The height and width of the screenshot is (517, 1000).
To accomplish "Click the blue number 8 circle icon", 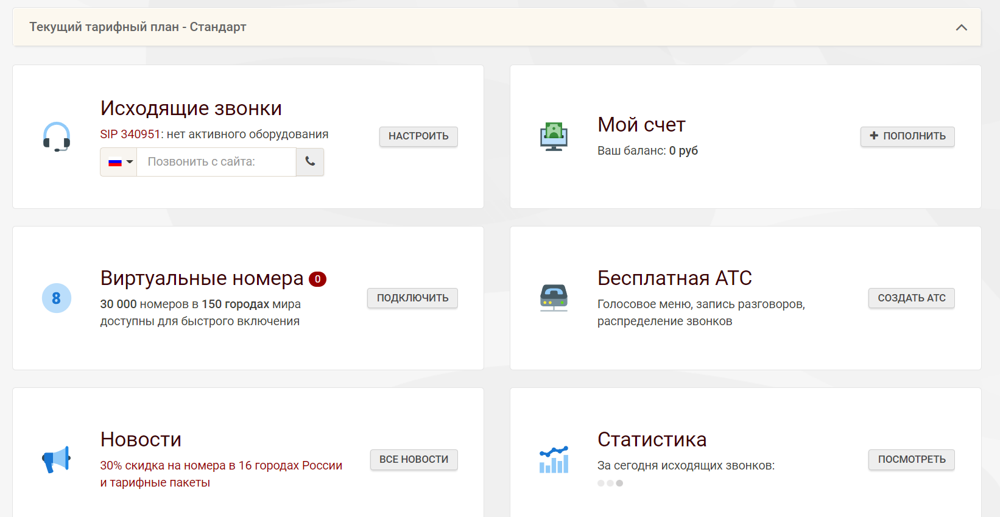I will (x=57, y=298).
